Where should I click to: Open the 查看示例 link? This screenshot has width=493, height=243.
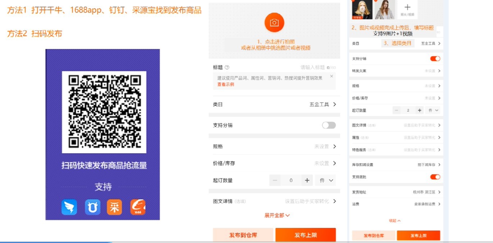(x=225, y=85)
